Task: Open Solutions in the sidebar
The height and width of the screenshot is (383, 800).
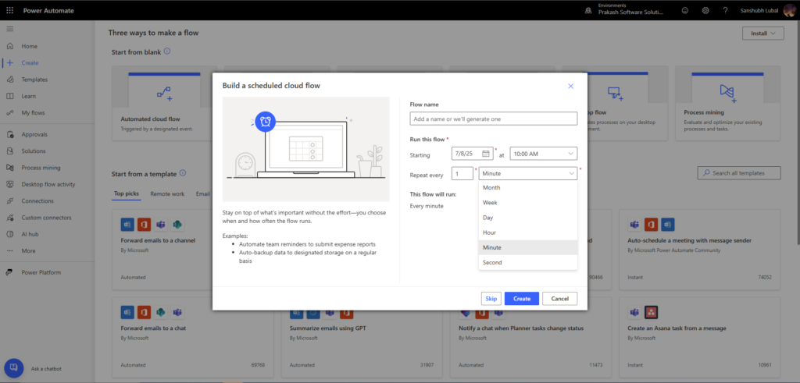Action: point(33,151)
